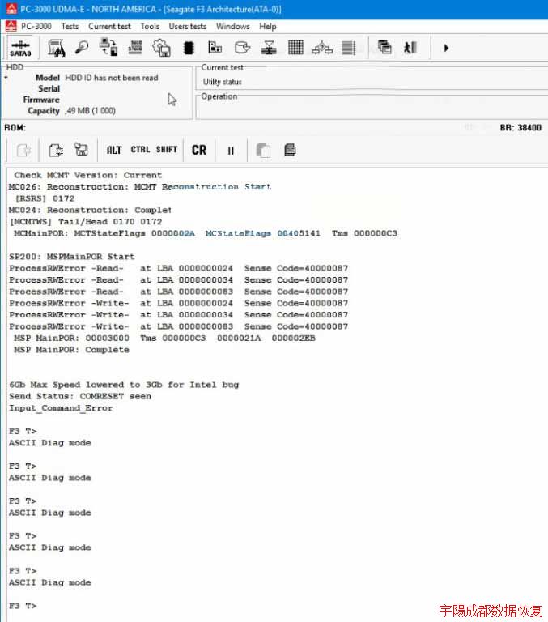Open the Tools menu
548x622 pixels.
150,26
